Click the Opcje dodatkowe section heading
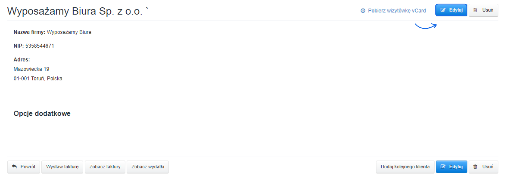The width and height of the screenshot is (506, 176). tap(42, 114)
